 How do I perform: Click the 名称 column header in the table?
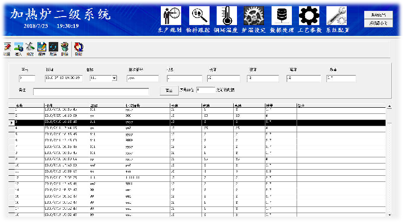(x=107, y=105)
